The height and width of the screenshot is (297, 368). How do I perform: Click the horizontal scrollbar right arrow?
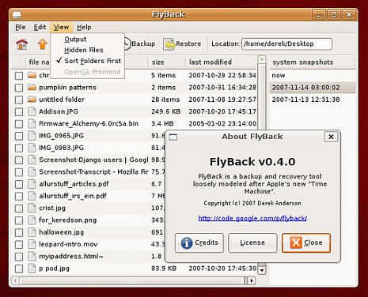point(252,280)
